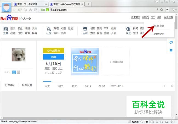Click the speaker mute icon in status bar
The height and width of the screenshot is (124, 178).
point(162,122)
